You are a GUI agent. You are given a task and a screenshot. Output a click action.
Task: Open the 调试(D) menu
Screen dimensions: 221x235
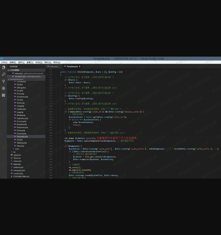click(x=48, y=62)
